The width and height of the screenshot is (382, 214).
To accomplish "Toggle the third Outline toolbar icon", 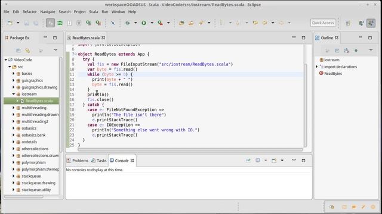I will tap(346, 51).
